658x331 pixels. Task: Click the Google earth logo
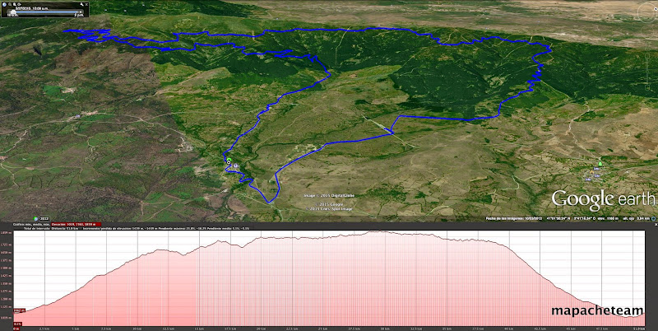pos(602,200)
